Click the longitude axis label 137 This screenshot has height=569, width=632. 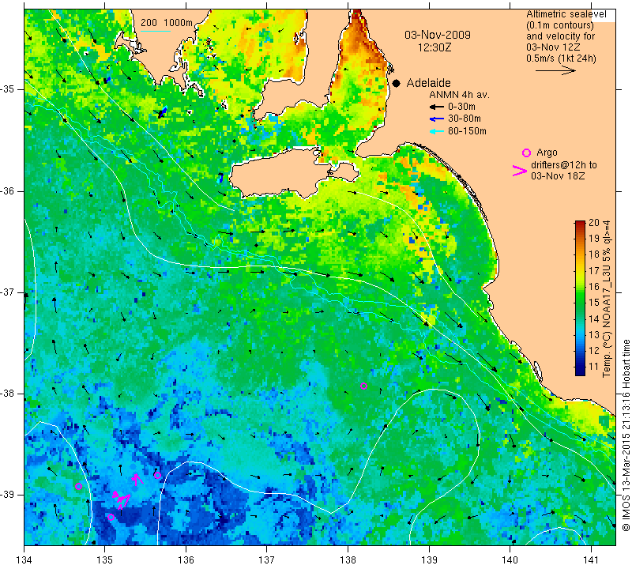pyautogui.click(x=267, y=560)
